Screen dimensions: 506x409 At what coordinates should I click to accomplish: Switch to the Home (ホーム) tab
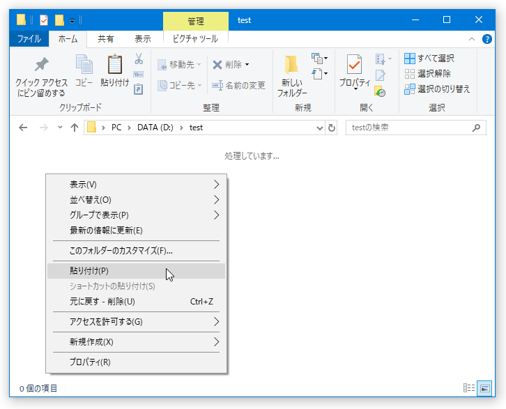pyautogui.click(x=68, y=39)
